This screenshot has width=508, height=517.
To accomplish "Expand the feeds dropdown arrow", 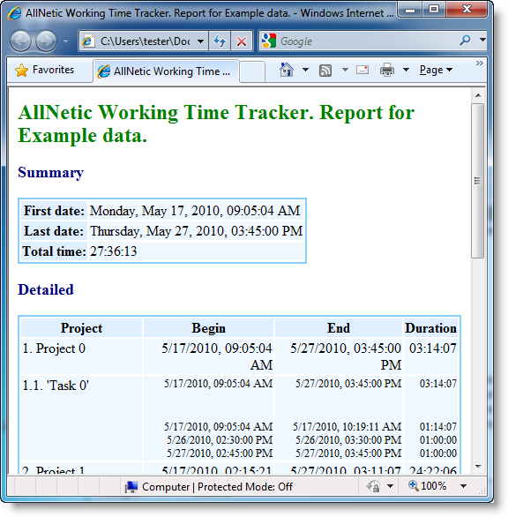I will tap(345, 70).
